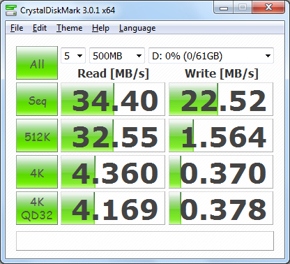Click the 4K QD32 read result 4.169
This screenshot has height=264, width=290.
coord(113,208)
